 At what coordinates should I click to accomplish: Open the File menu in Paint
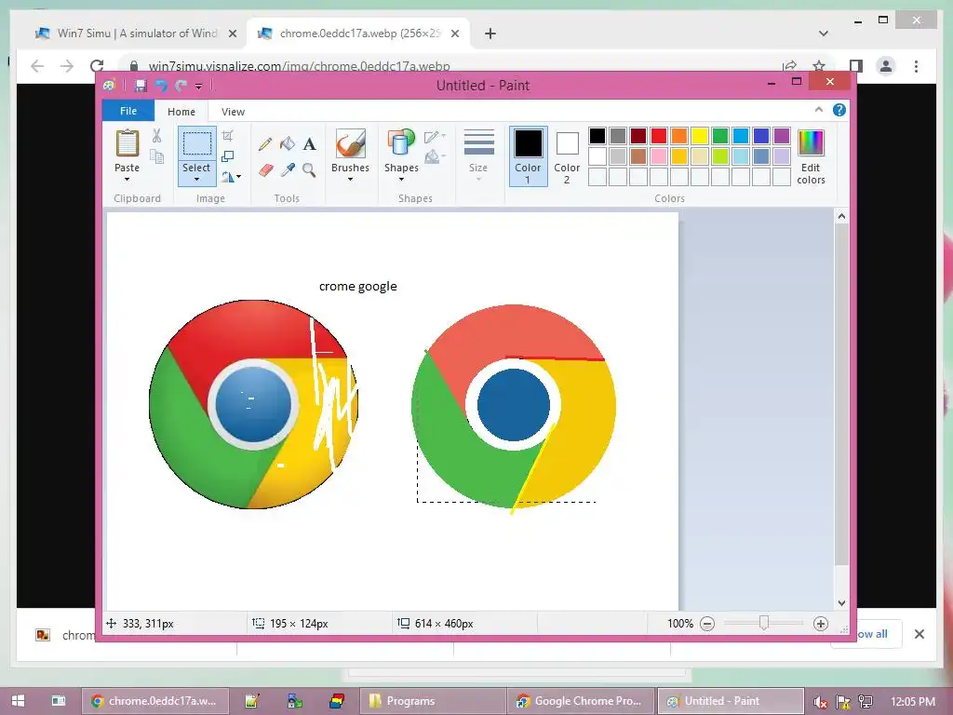[128, 111]
